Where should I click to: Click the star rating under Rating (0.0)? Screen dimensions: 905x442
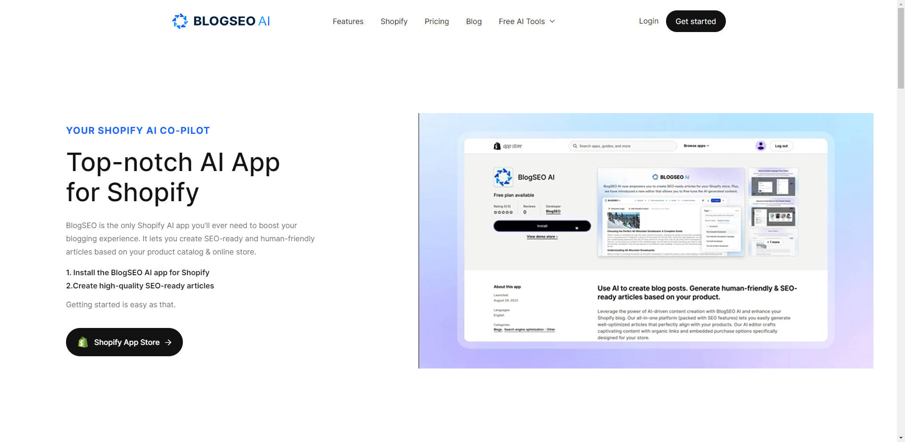click(x=503, y=212)
